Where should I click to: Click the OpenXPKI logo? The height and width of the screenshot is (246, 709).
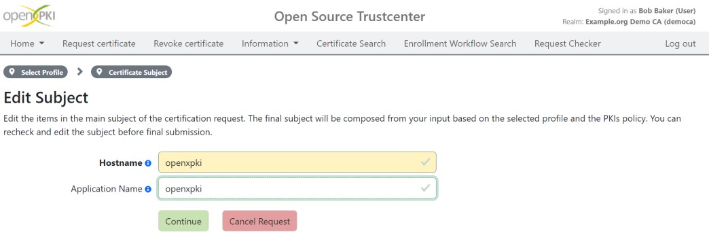29,16
